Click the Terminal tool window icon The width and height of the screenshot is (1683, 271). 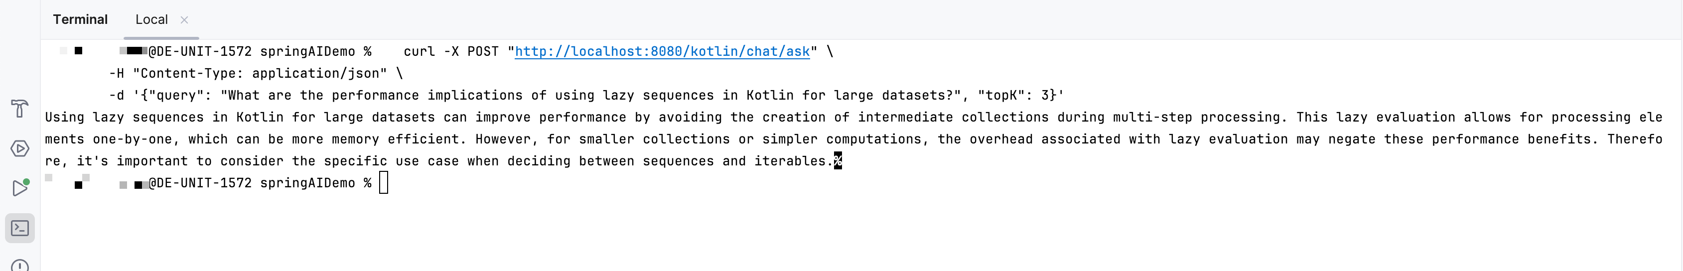point(19,229)
